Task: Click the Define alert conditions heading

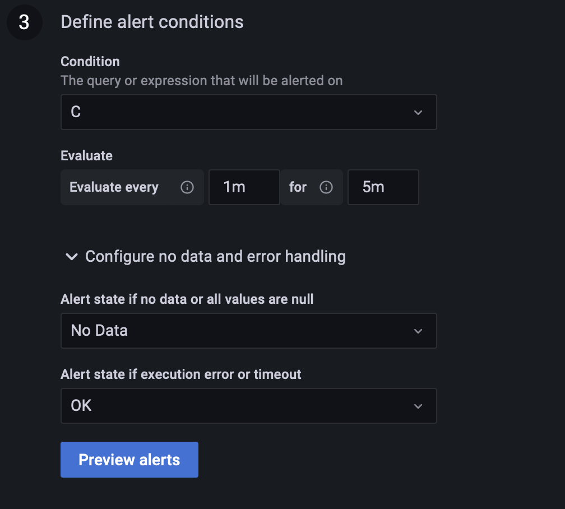Action: click(152, 22)
